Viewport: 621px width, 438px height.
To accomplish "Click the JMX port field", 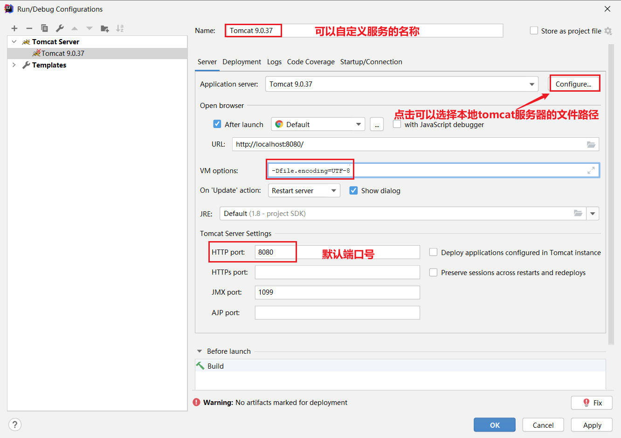I will [338, 292].
